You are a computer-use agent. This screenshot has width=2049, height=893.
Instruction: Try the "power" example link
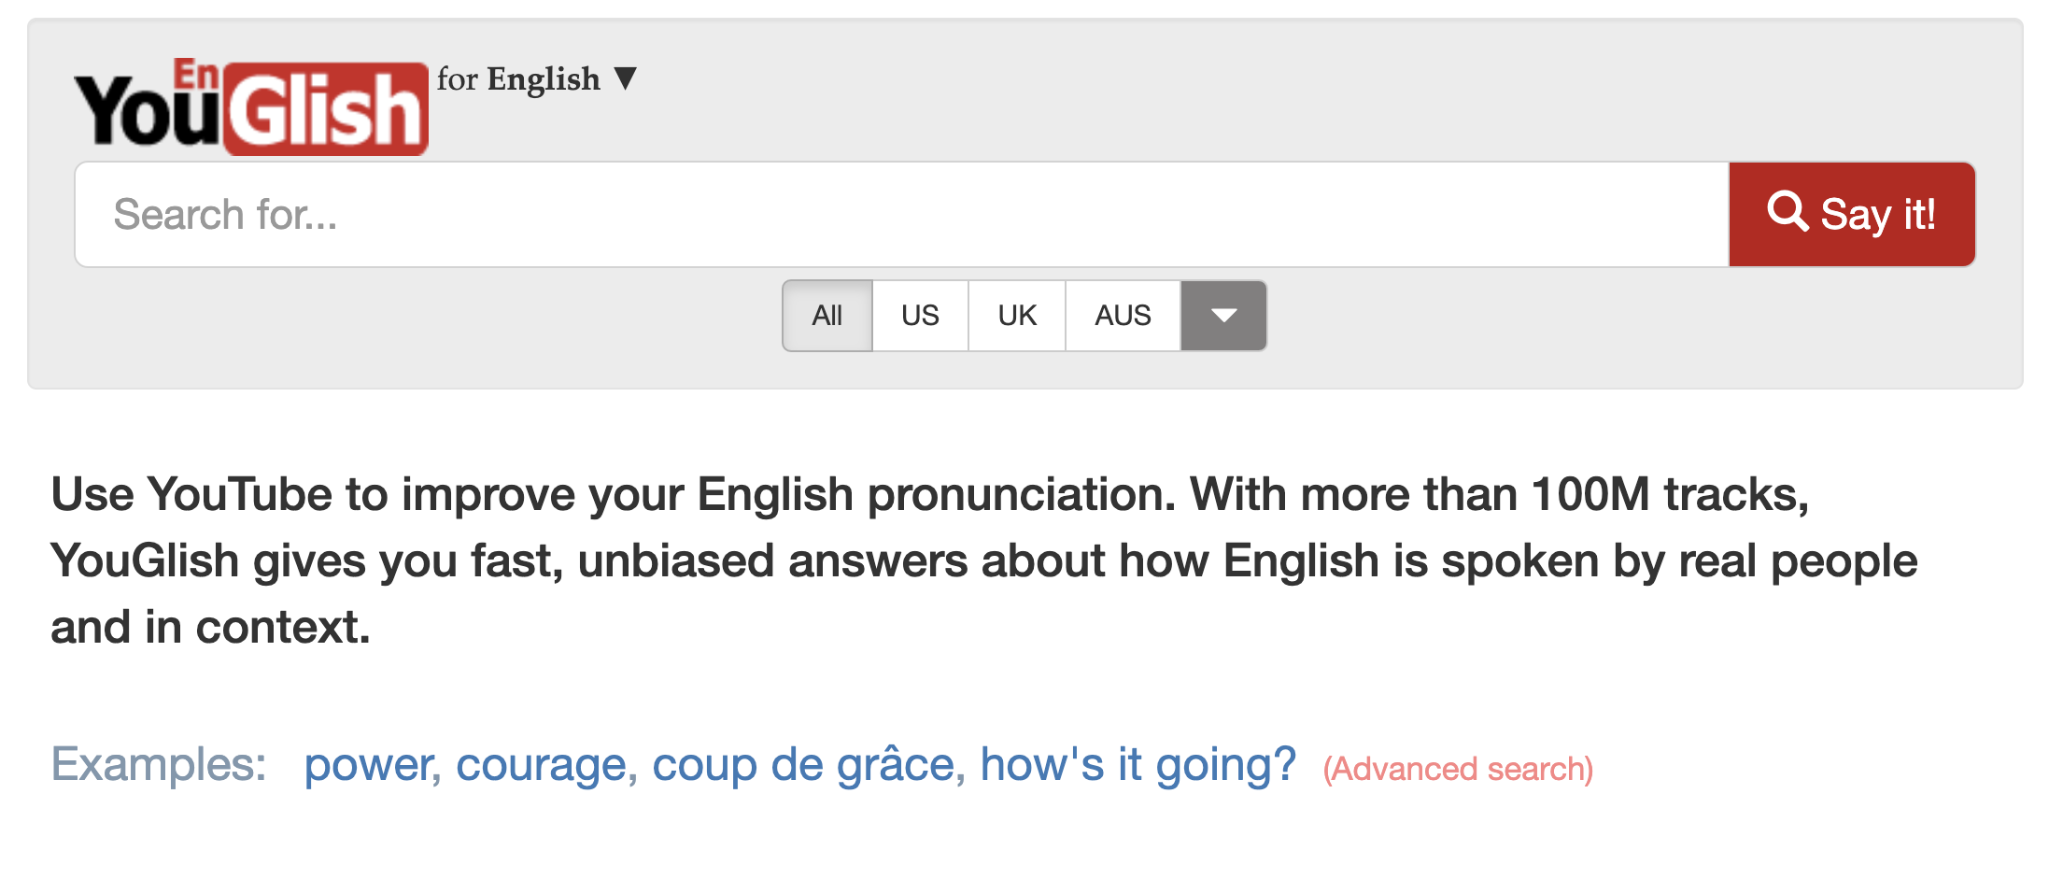point(370,765)
